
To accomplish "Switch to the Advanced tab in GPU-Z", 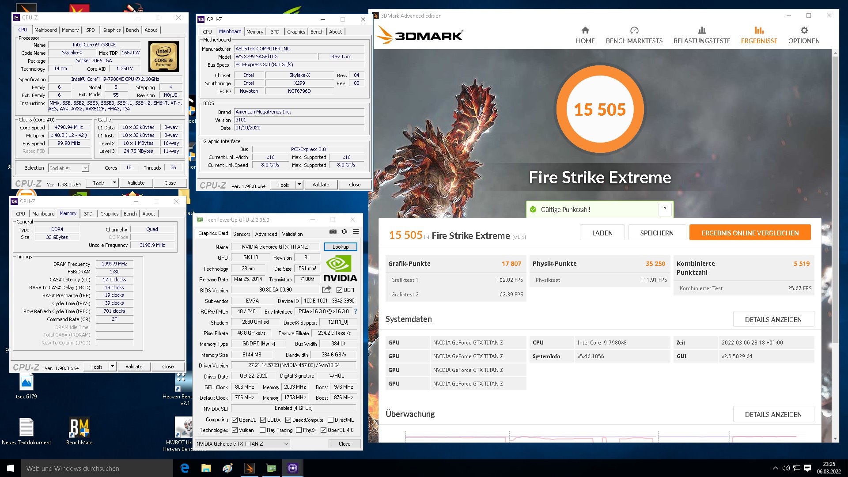I will point(266,234).
